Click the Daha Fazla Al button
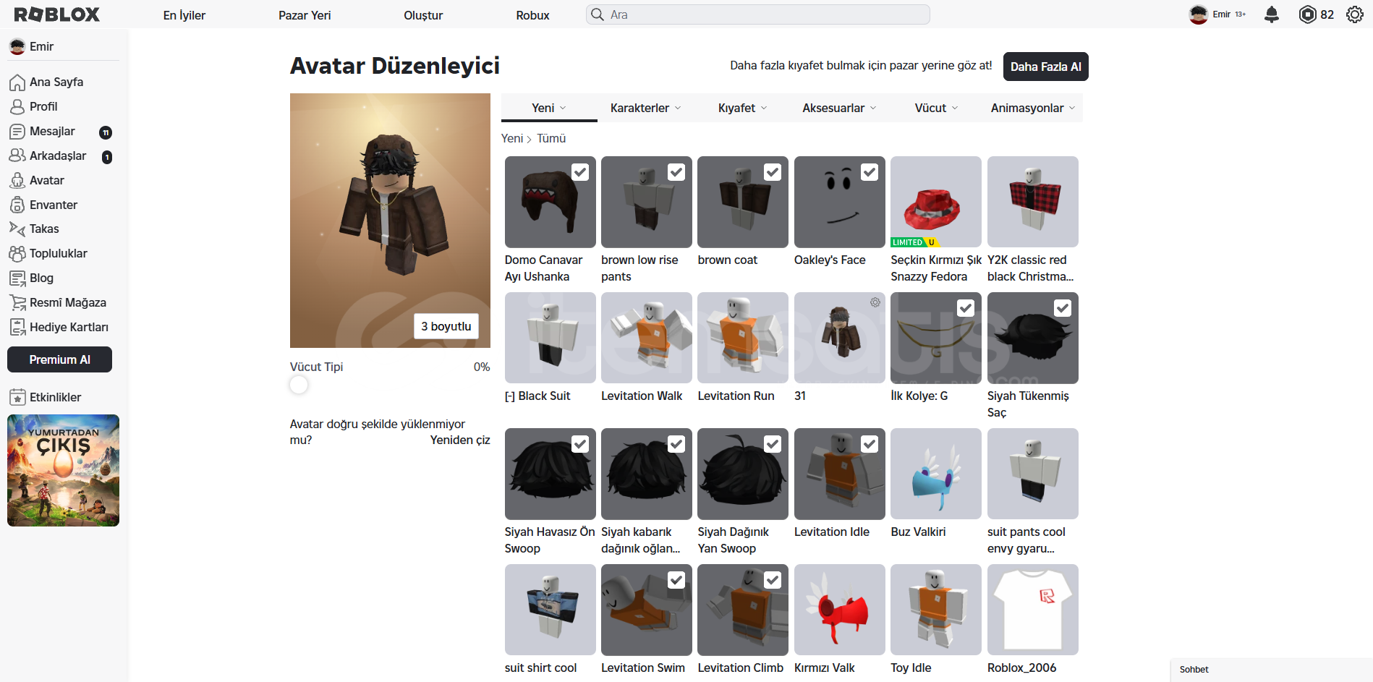 point(1045,67)
